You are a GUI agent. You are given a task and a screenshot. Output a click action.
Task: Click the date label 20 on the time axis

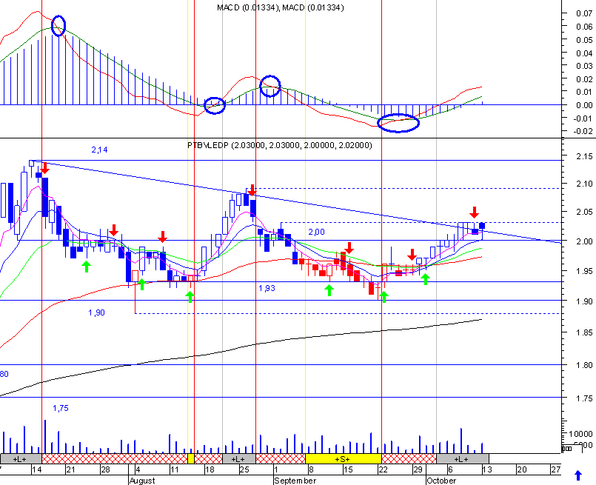521,469
